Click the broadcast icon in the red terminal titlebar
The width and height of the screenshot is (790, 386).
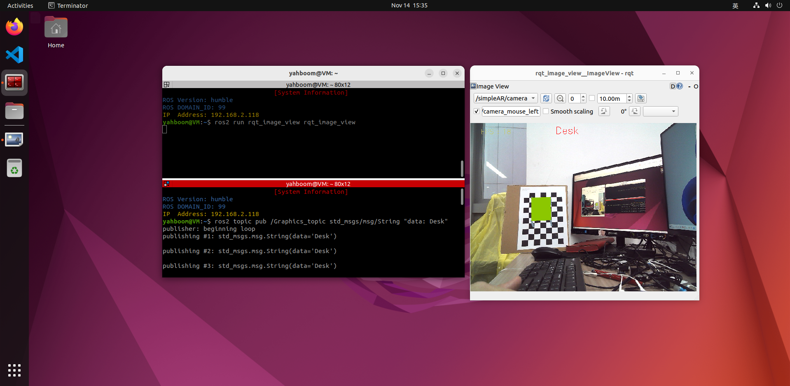167,184
